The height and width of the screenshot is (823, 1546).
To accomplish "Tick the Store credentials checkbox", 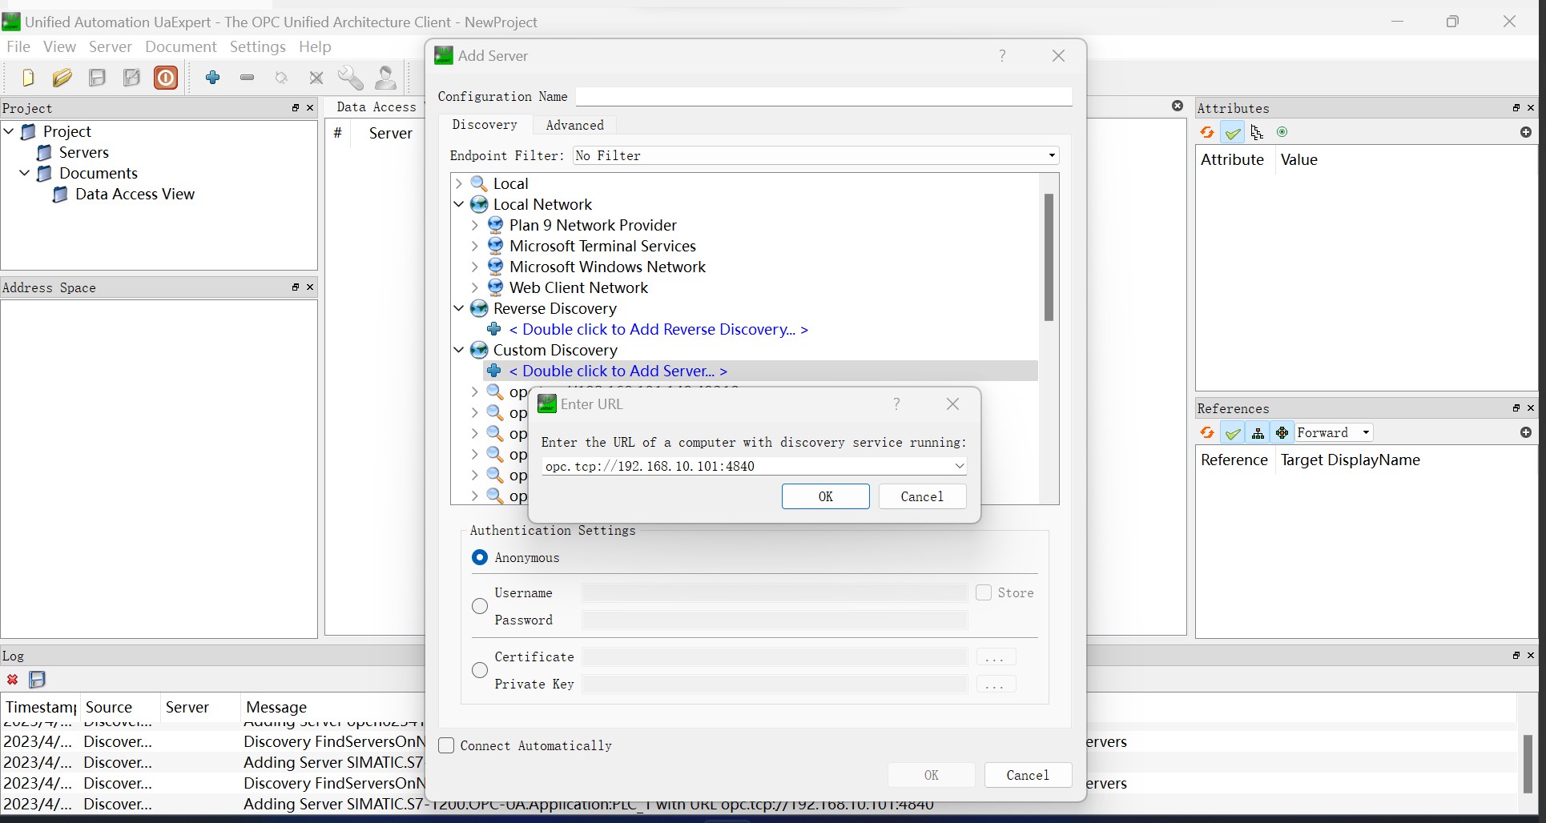I will (x=984, y=592).
